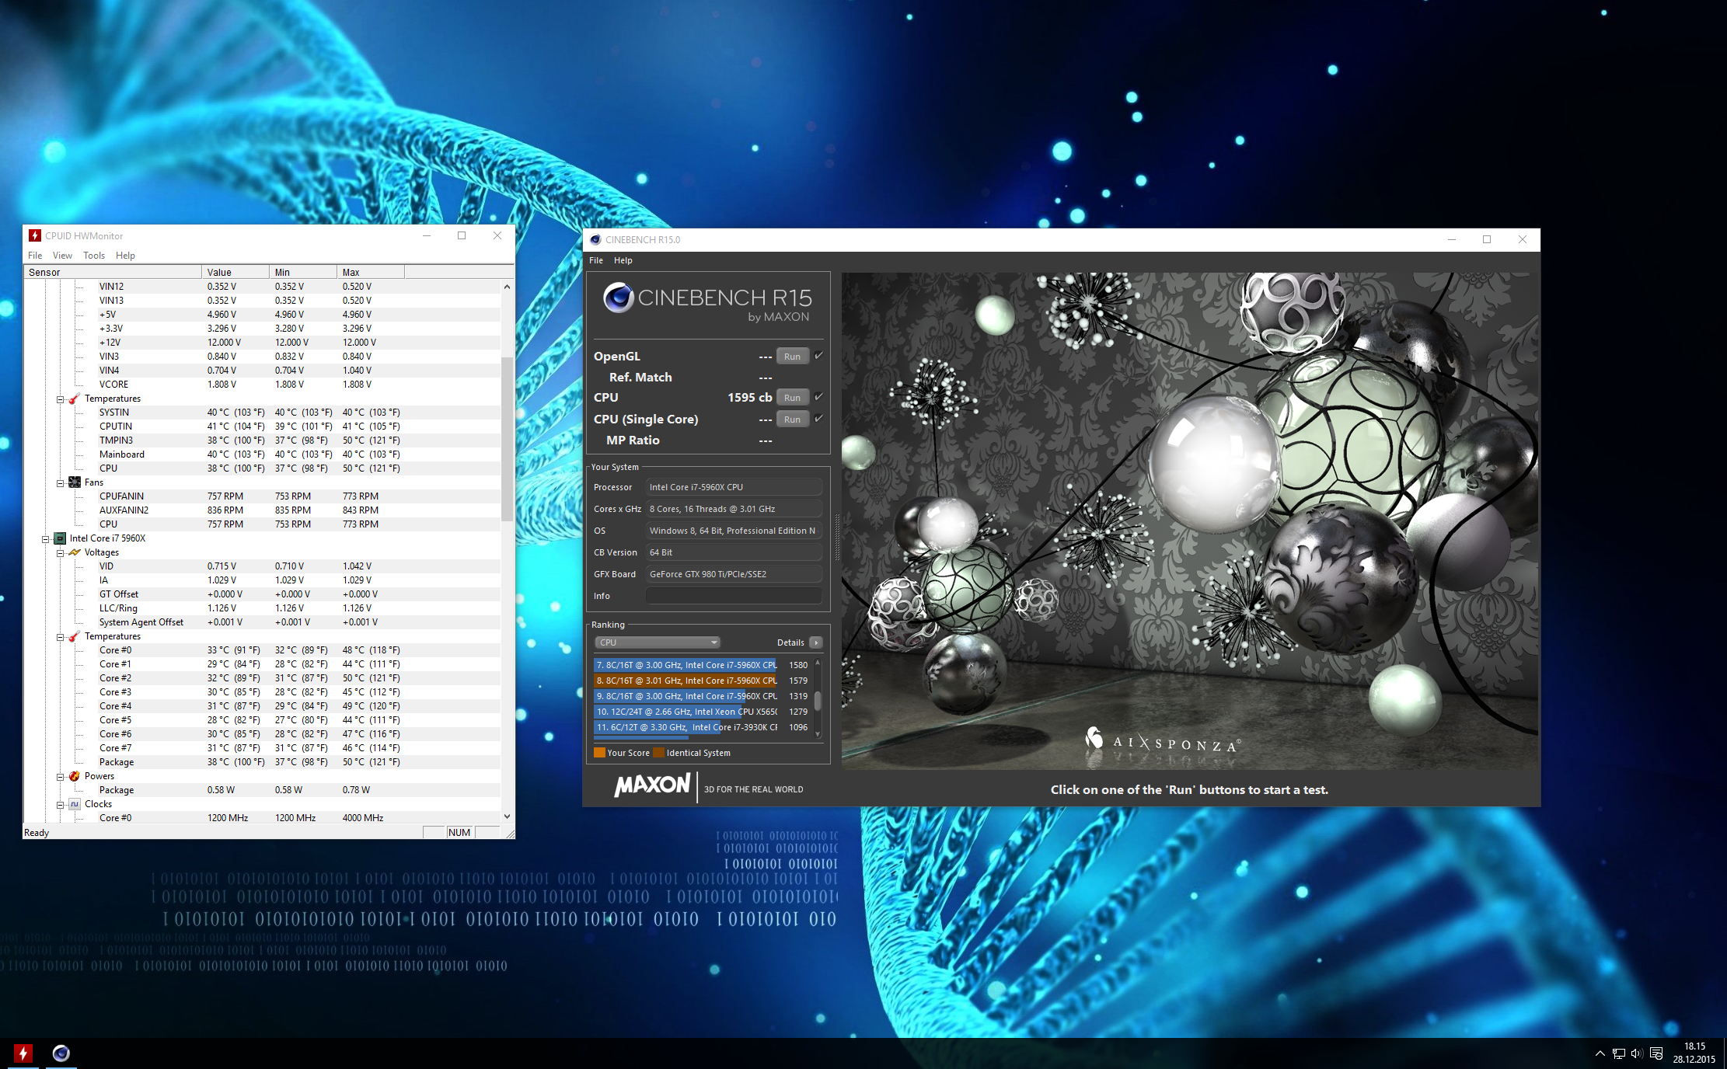
Task: Collapse motherboard Temperatures tree node
Action: [x=60, y=399]
